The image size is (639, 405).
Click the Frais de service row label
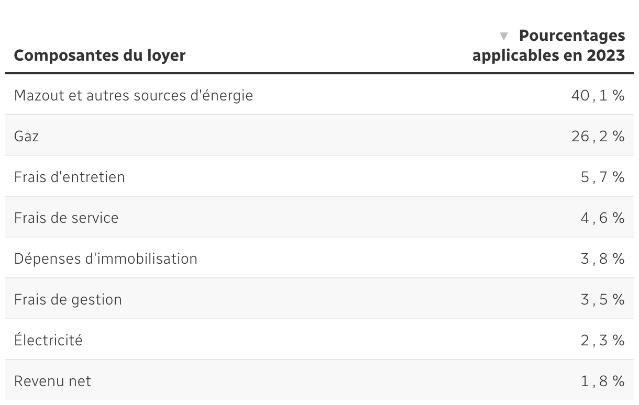[x=67, y=218]
